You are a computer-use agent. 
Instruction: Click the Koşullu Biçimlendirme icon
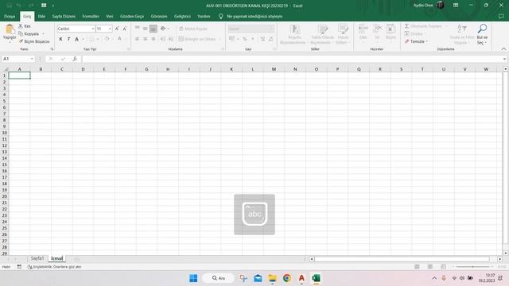click(294, 29)
